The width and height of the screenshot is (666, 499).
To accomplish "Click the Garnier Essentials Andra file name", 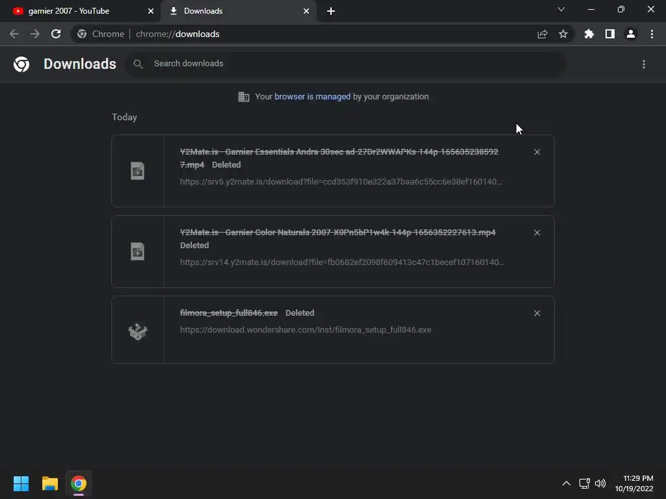I will click(339, 158).
